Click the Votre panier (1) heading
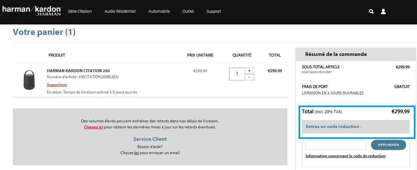417x170 pixels. pos(44,32)
